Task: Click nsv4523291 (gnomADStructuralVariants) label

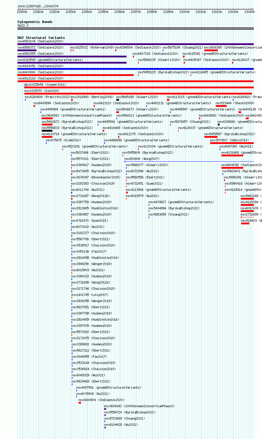Action: (x=95, y=146)
